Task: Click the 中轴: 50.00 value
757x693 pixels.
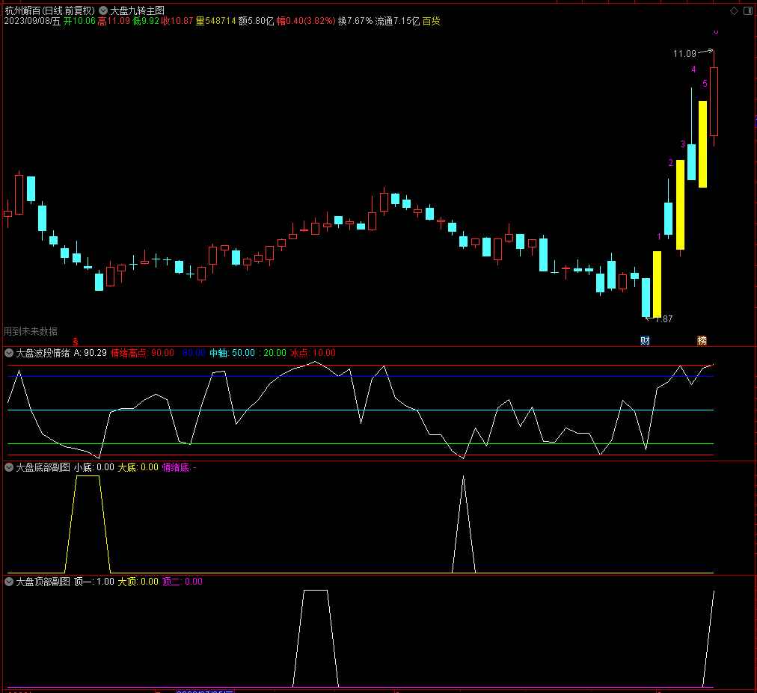Action: 232,353
